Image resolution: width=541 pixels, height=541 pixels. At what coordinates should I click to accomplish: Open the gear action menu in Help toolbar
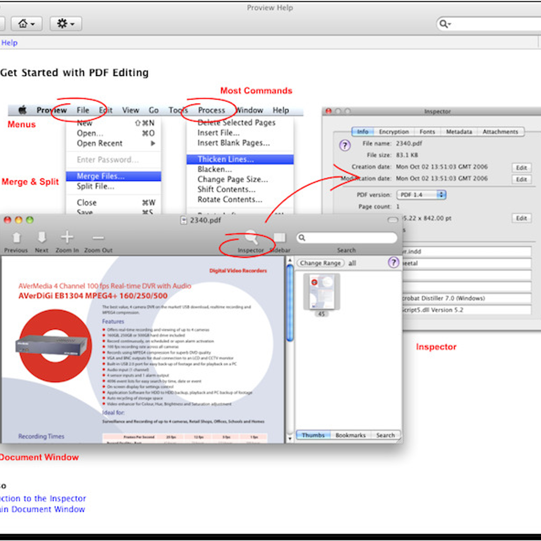[x=66, y=24]
